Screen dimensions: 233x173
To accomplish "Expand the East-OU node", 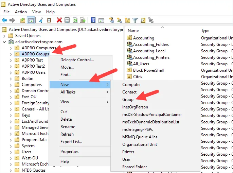I will coord(11,97).
